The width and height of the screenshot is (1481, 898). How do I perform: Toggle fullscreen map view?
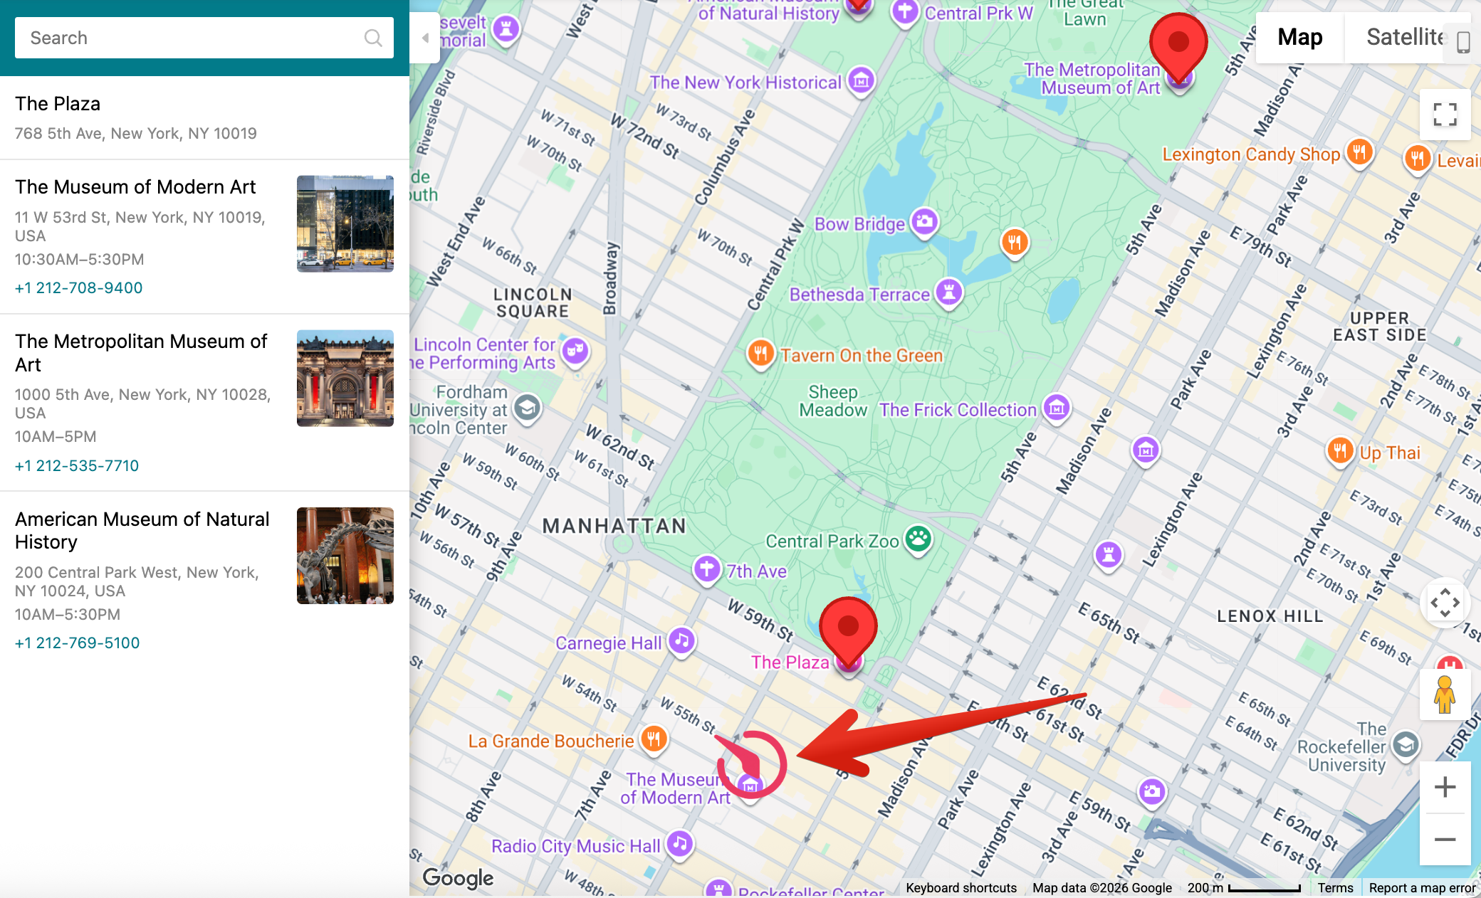(1445, 114)
